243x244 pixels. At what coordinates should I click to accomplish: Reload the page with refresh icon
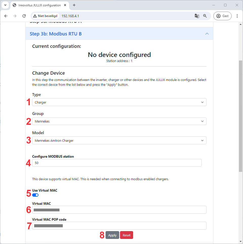point(24,16)
